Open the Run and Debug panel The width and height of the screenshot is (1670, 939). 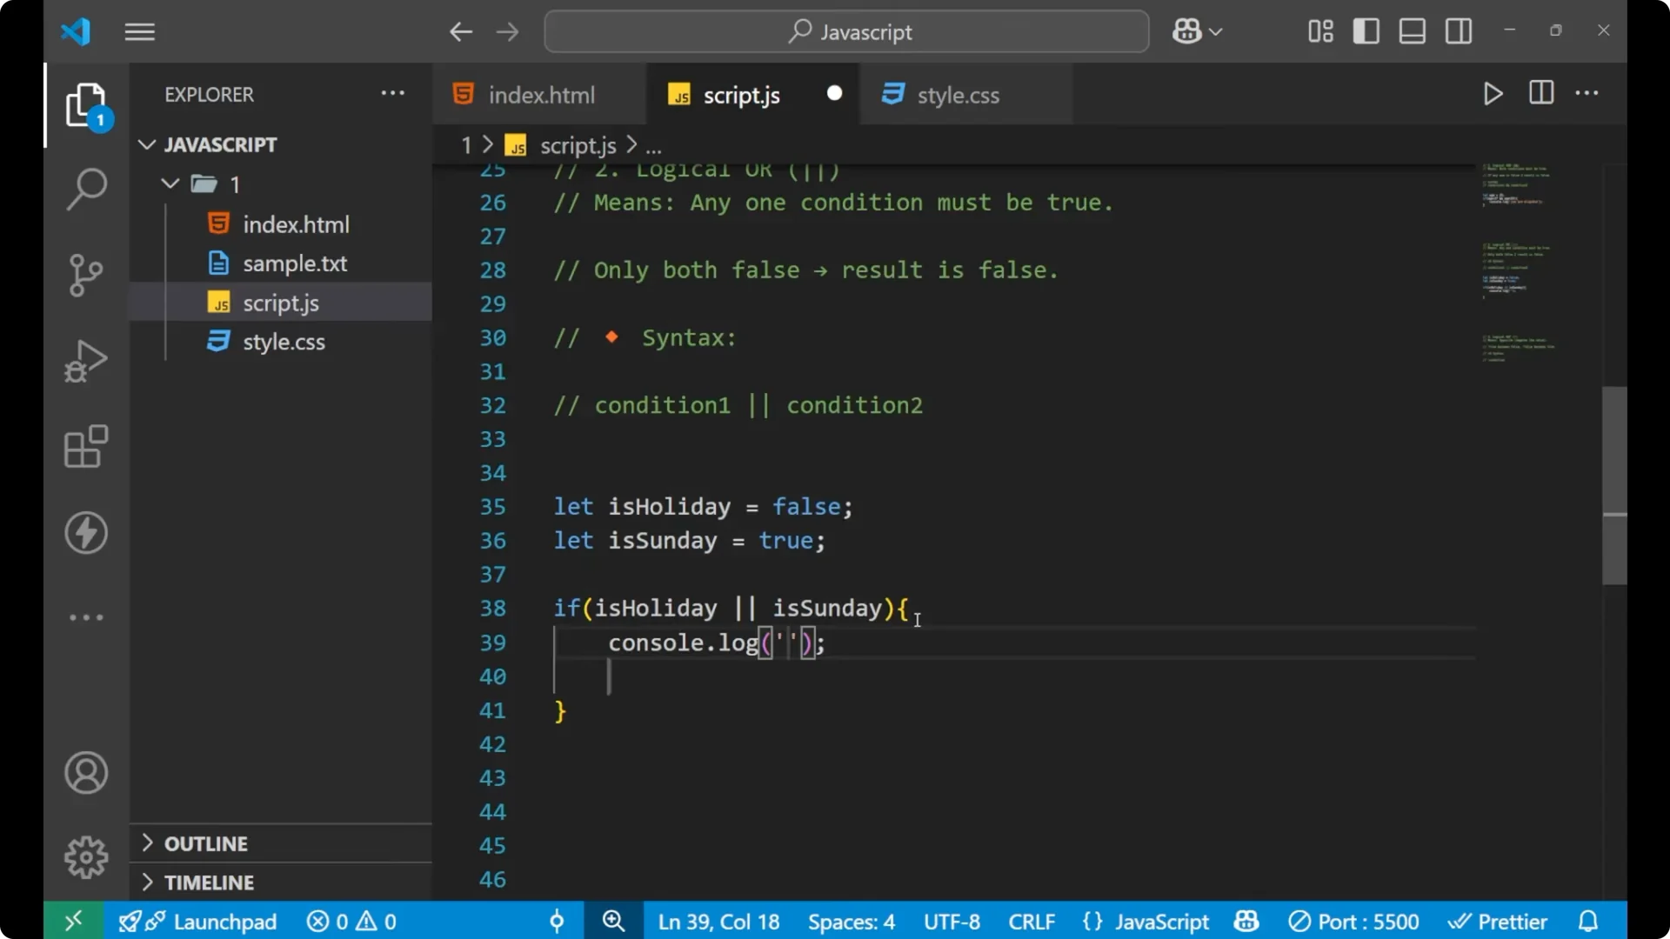[x=86, y=361]
